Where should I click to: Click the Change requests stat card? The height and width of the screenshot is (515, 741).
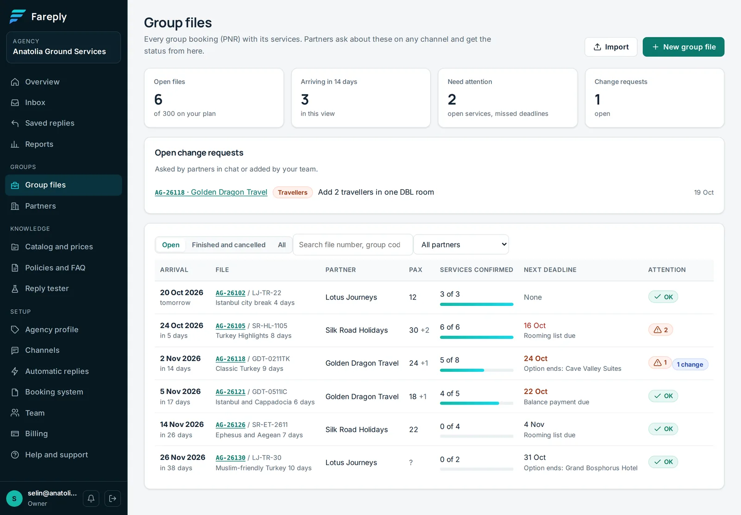[654, 98]
